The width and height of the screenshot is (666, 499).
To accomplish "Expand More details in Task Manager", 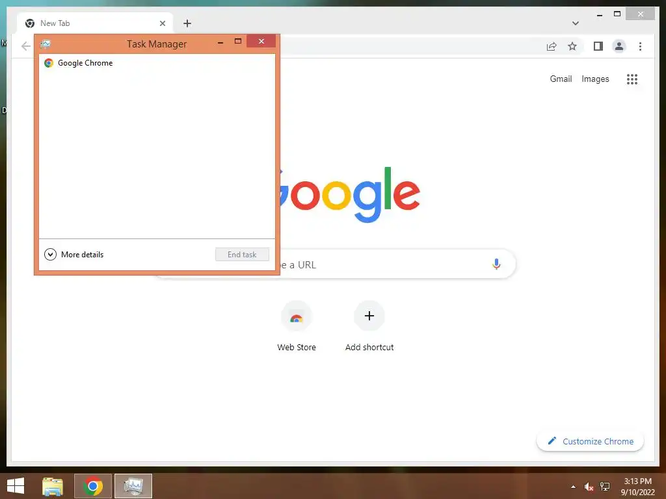I will click(x=74, y=255).
